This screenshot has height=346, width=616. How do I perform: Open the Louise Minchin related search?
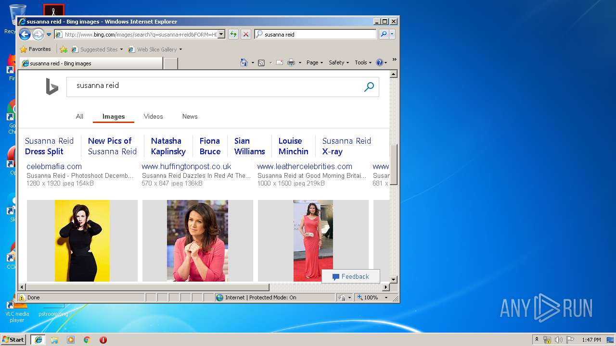293,146
